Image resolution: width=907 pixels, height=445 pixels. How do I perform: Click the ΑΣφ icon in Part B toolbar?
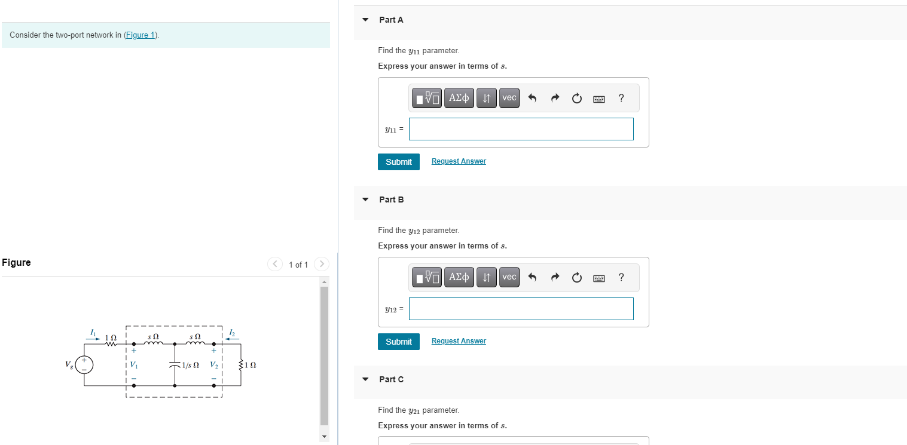(459, 277)
